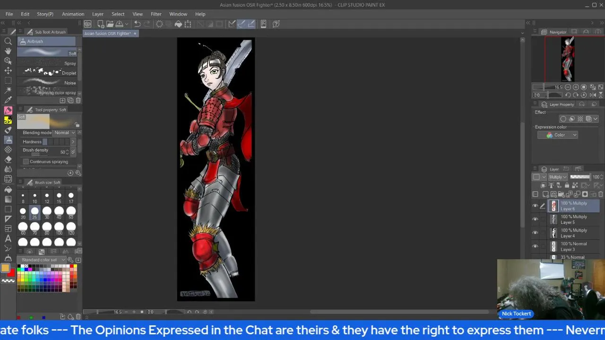The width and height of the screenshot is (605, 340).
Task: Toggle Layer 5 visibility eye
Action: pyautogui.click(x=535, y=219)
